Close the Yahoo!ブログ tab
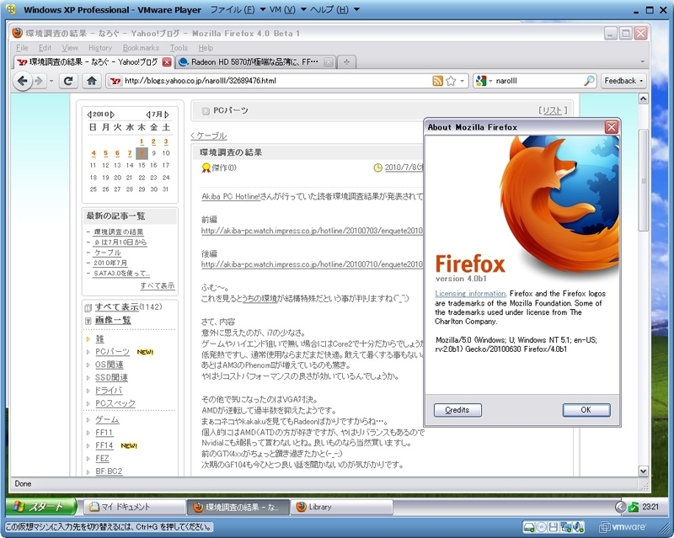Screen dimensions: 674x538 point(167,62)
